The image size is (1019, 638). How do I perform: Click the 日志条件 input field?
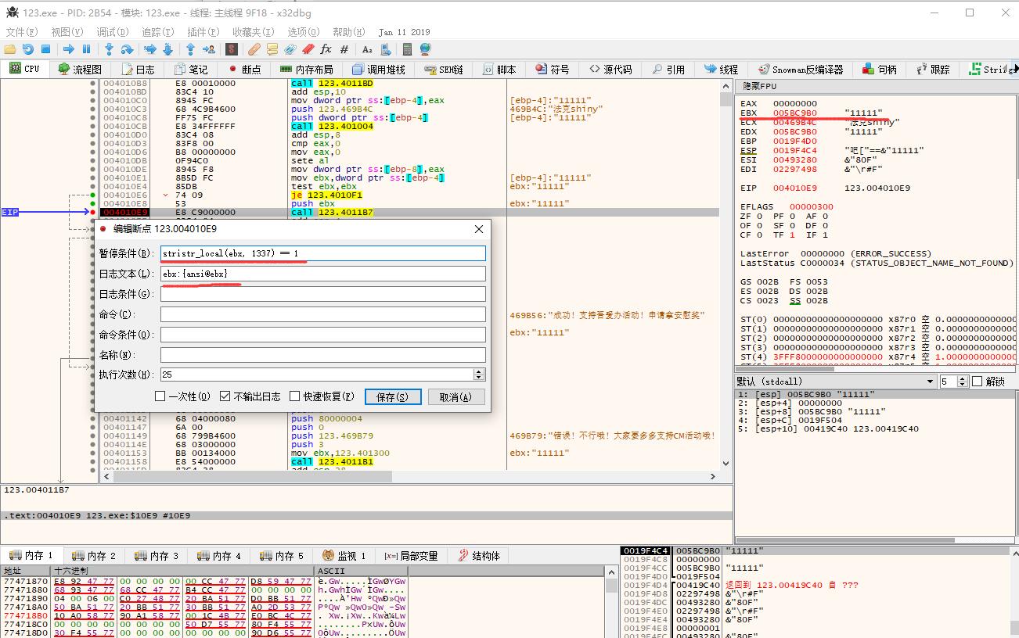pyautogui.click(x=322, y=294)
